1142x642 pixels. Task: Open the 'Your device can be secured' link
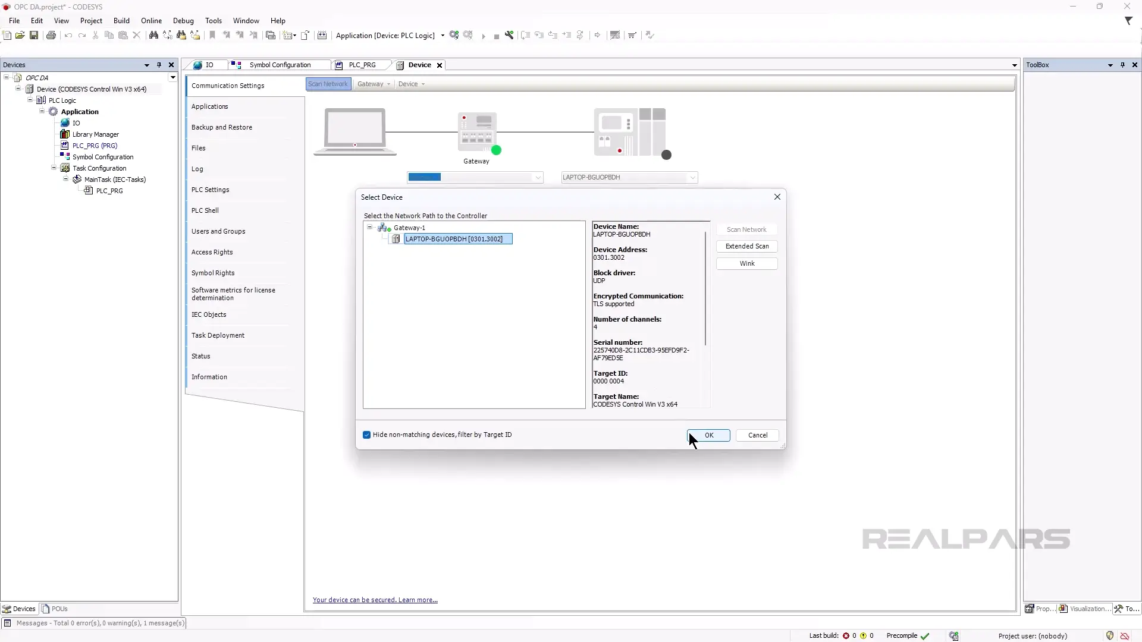click(x=375, y=600)
